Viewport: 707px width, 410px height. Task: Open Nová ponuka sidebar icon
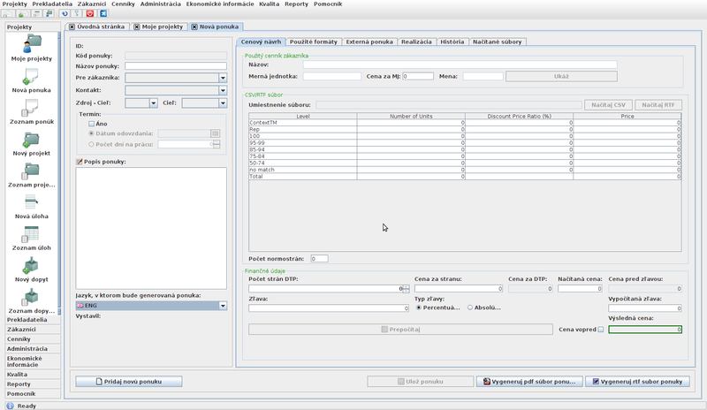(32, 80)
